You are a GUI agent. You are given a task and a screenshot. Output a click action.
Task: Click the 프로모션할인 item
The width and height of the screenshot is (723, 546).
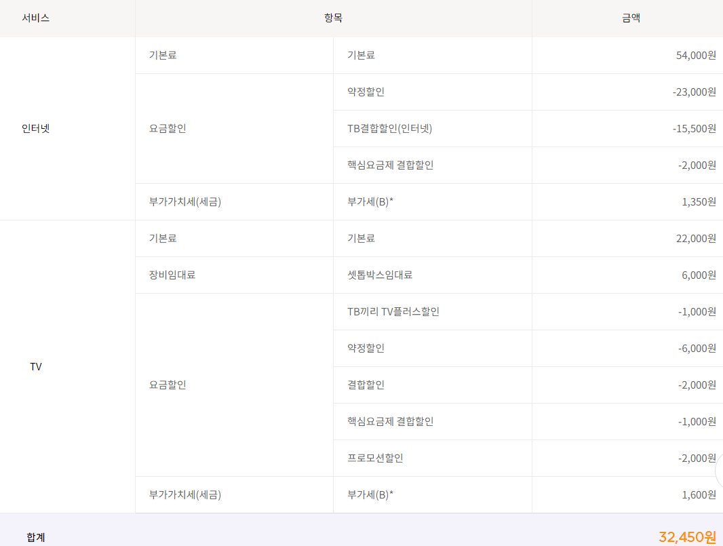point(375,458)
